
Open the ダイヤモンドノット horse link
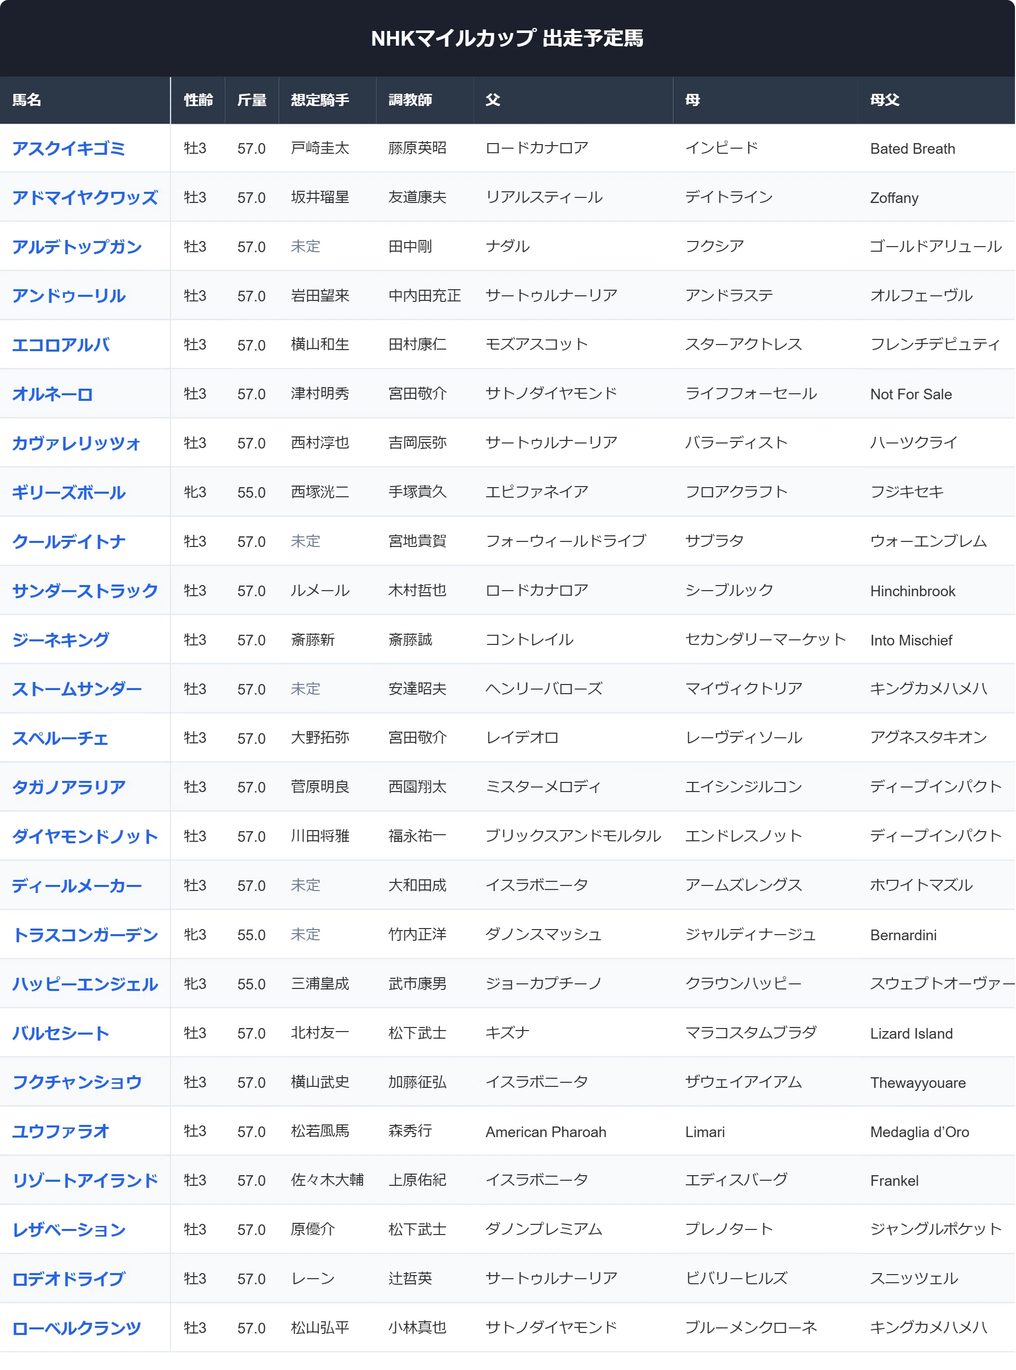(85, 837)
